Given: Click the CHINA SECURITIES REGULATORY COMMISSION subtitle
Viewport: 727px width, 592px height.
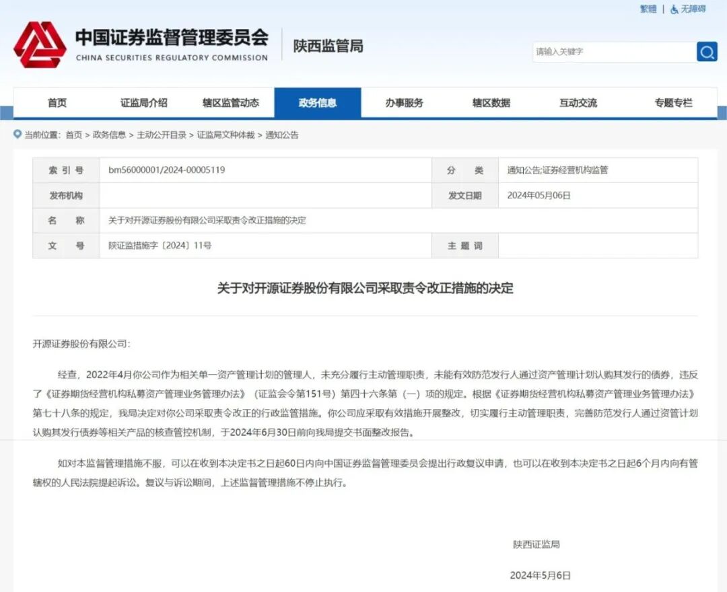Looking at the screenshot, I should tap(172, 58).
